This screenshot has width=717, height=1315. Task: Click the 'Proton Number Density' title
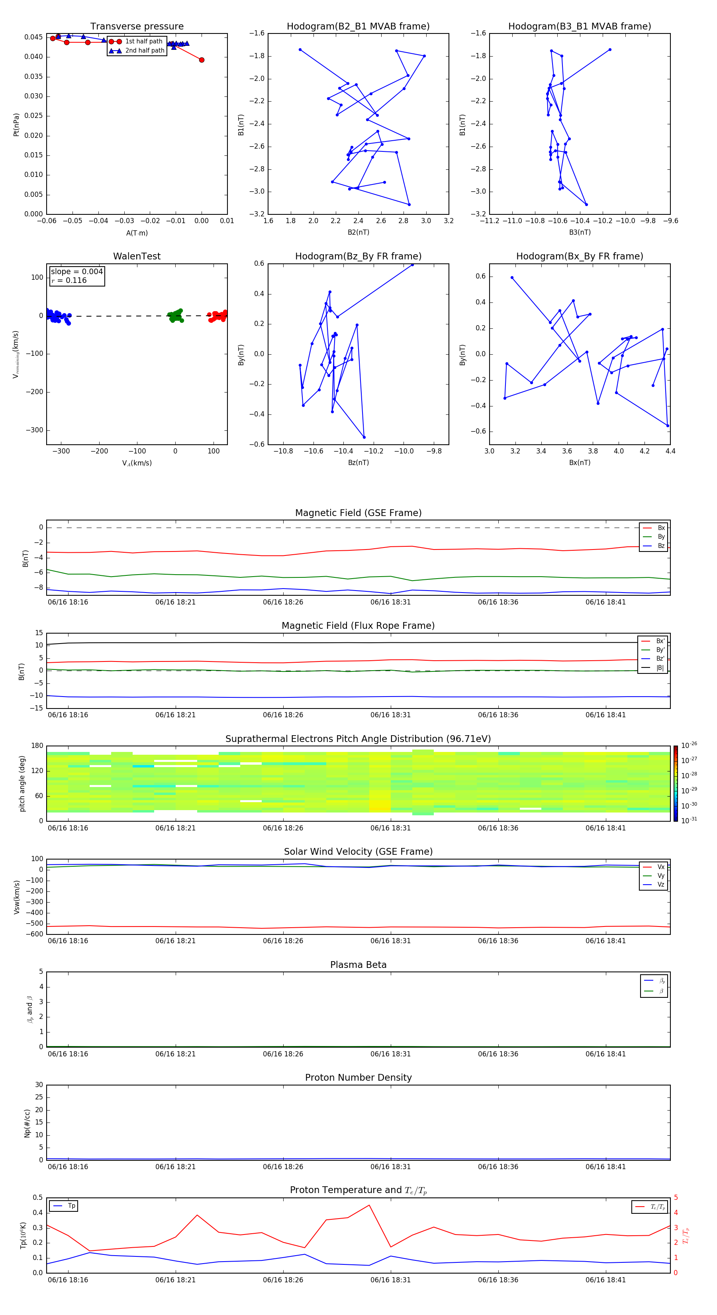coord(358,1078)
